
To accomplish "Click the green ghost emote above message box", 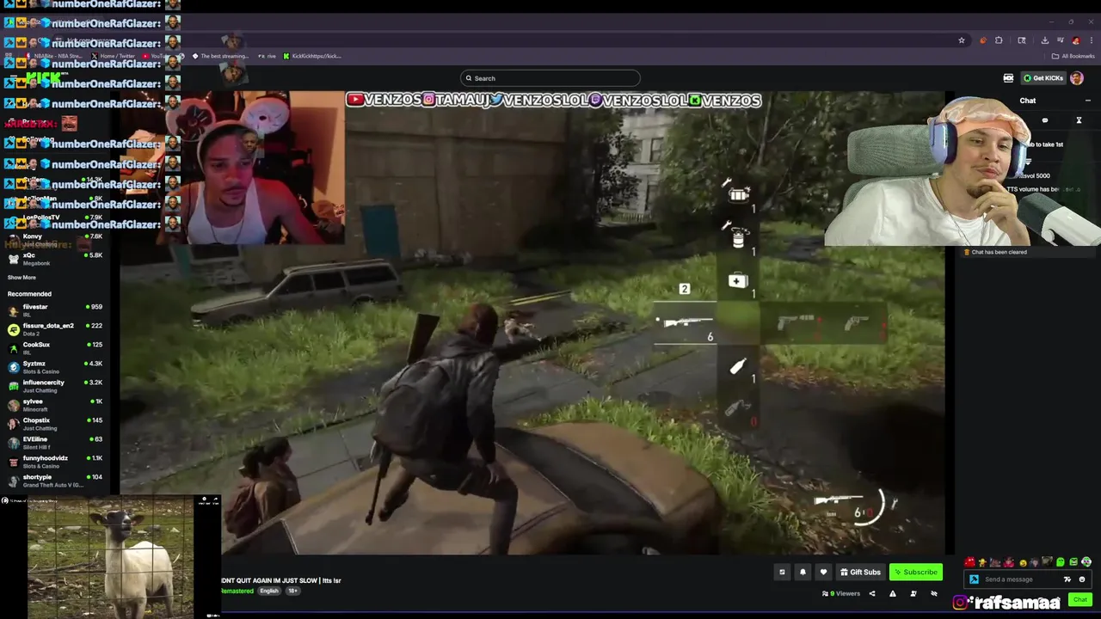I will [x=1061, y=562].
